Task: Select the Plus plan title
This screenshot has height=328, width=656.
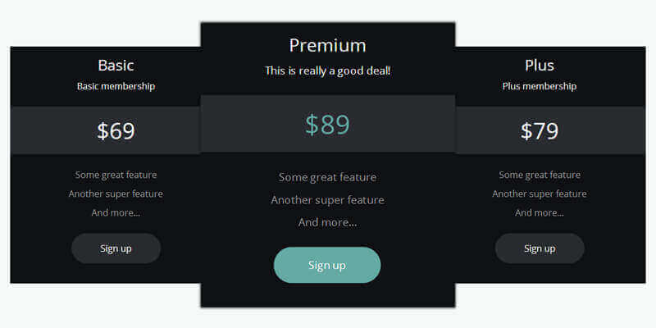Action: [x=540, y=66]
